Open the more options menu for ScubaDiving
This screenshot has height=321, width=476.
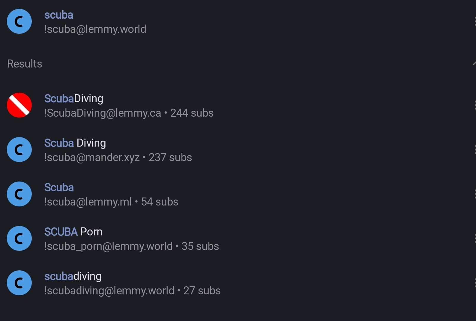tap(474, 105)
